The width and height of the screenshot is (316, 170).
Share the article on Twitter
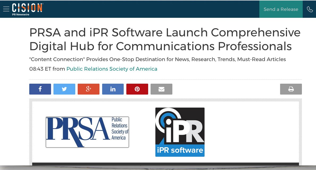click(64, 89)
